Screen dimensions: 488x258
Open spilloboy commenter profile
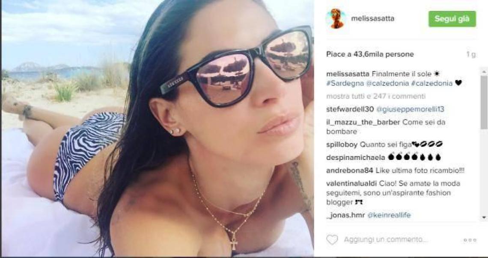click(x=342, y=145)
